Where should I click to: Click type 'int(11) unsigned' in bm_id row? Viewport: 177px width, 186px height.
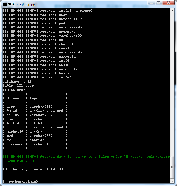(47, 111)
